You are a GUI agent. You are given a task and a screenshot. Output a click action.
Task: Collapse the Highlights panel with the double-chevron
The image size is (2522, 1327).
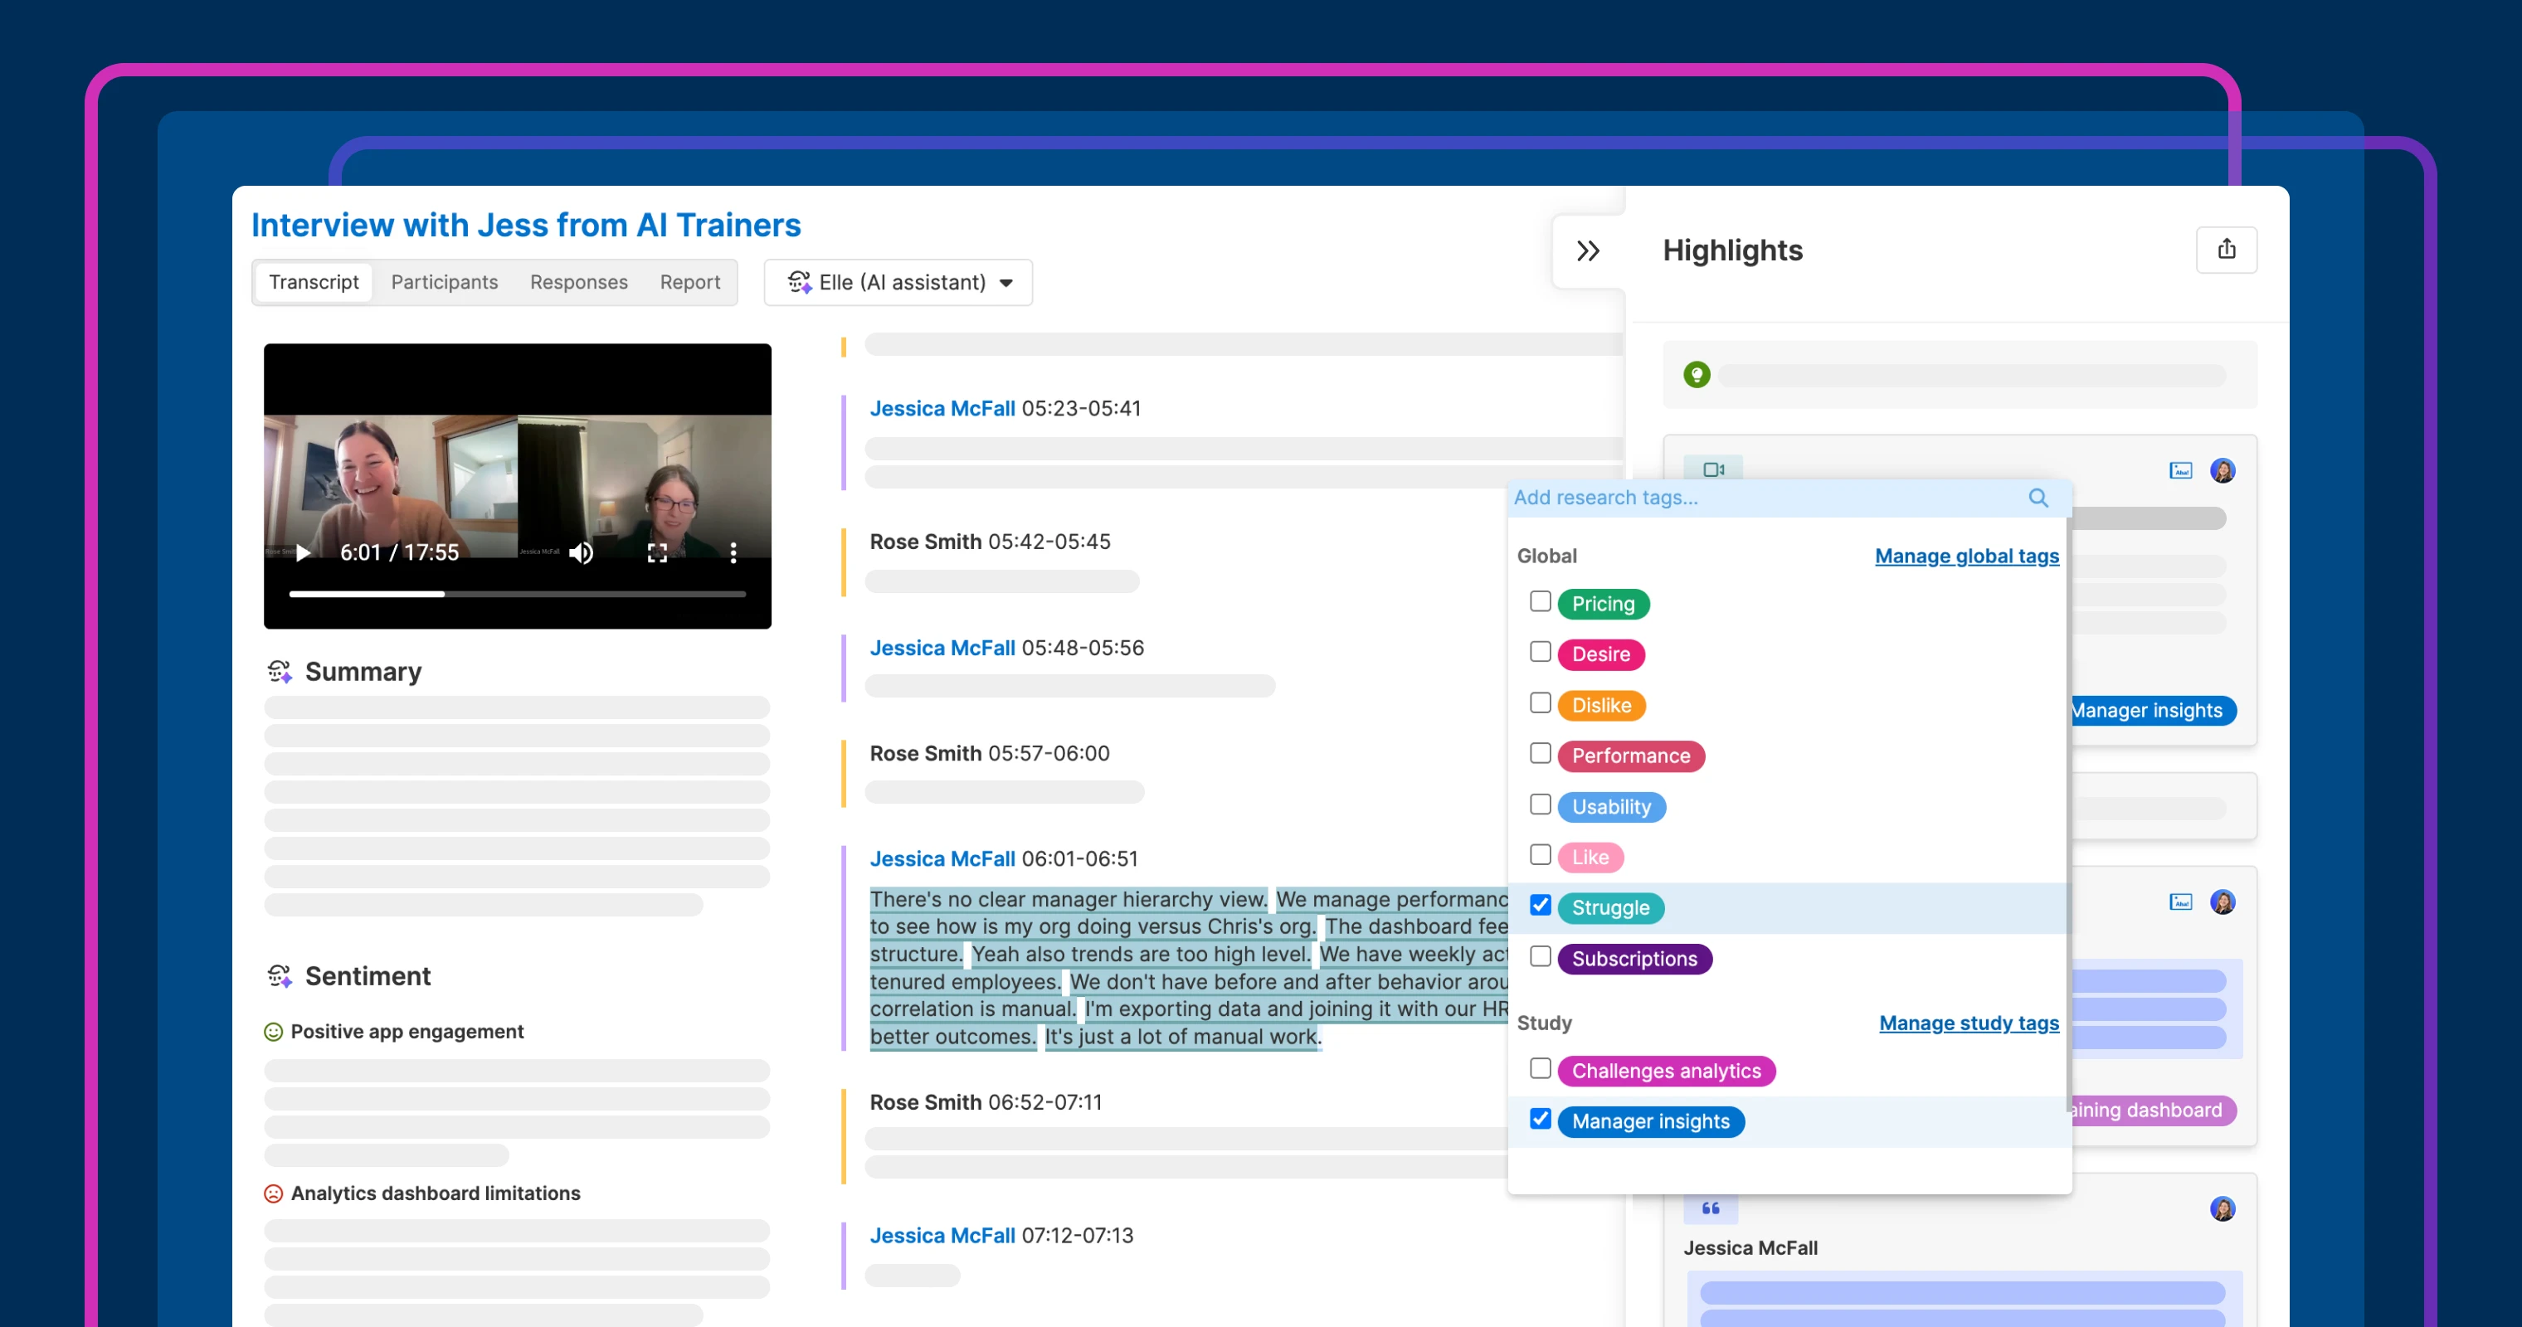(x=1587, y=250)
